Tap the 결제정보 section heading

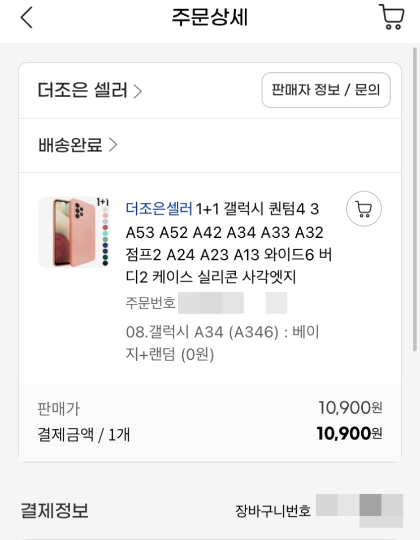(55, 511)
